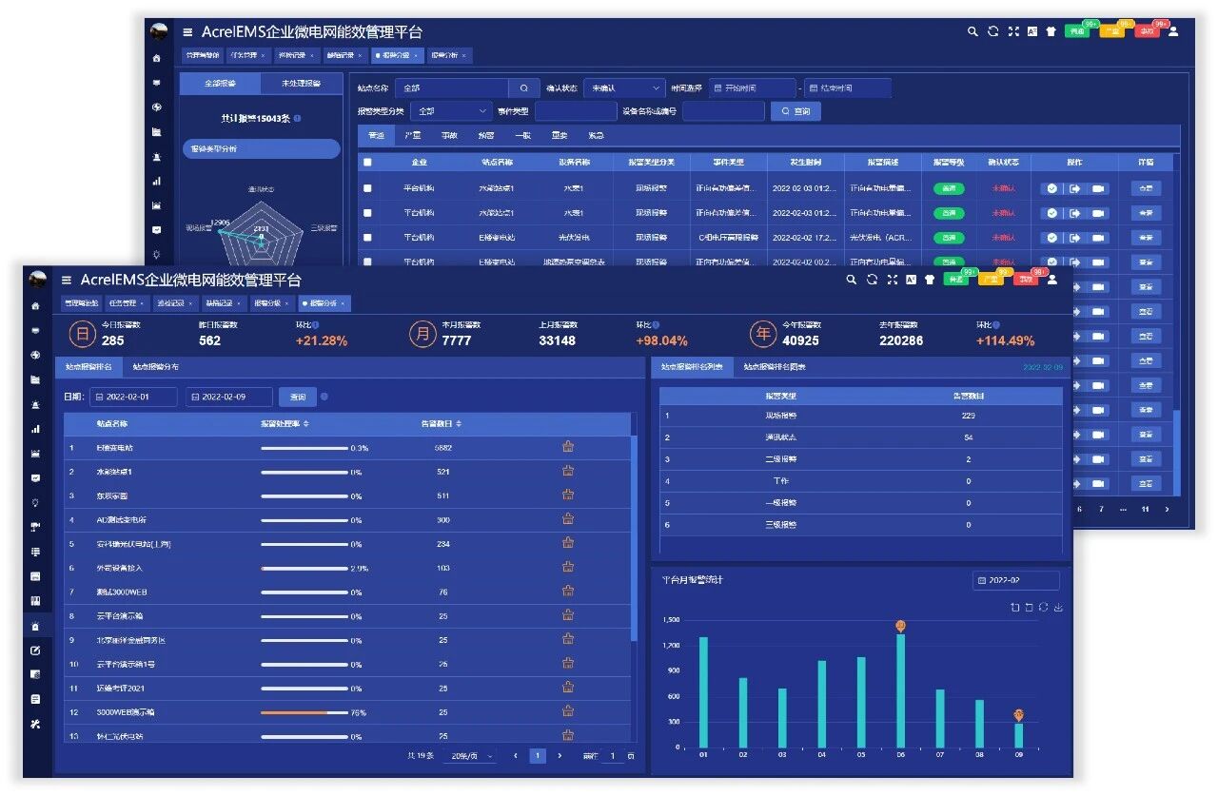The width and height of the screenshot is (1218, 796).
Task: Switch to the 站点报警分布 tab
Action: coord(155,366)
